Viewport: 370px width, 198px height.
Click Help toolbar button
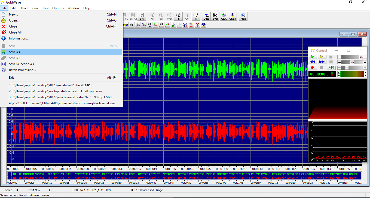click(243, 17)
